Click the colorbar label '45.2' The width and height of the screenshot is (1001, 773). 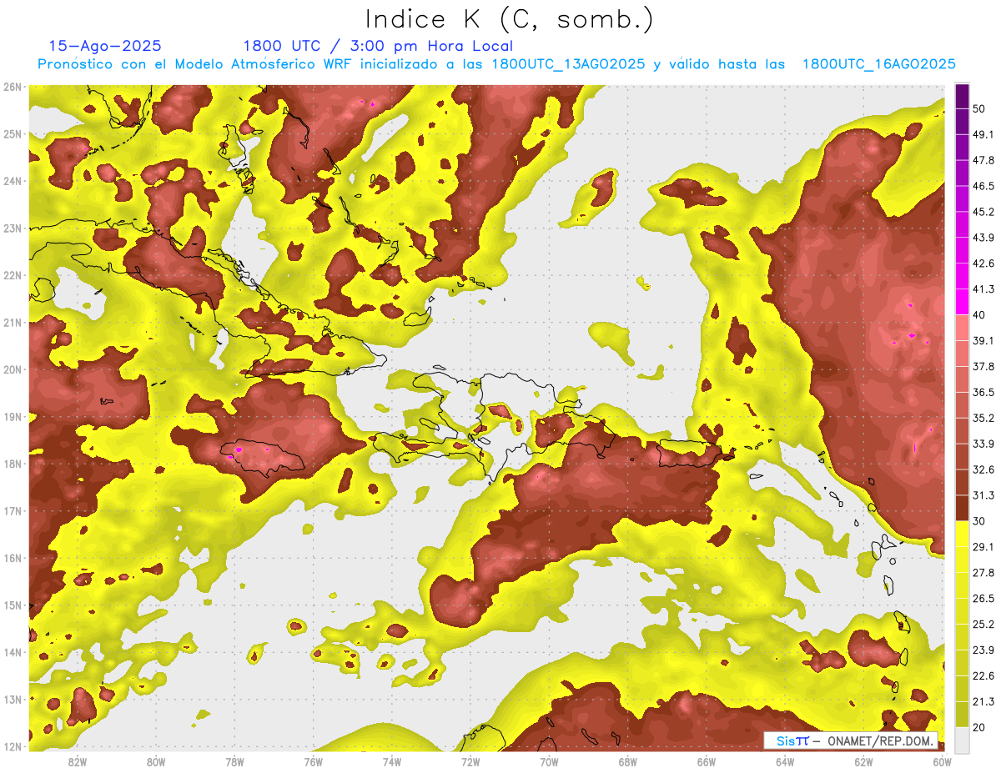pyautogui.click(x=983, y=212)
